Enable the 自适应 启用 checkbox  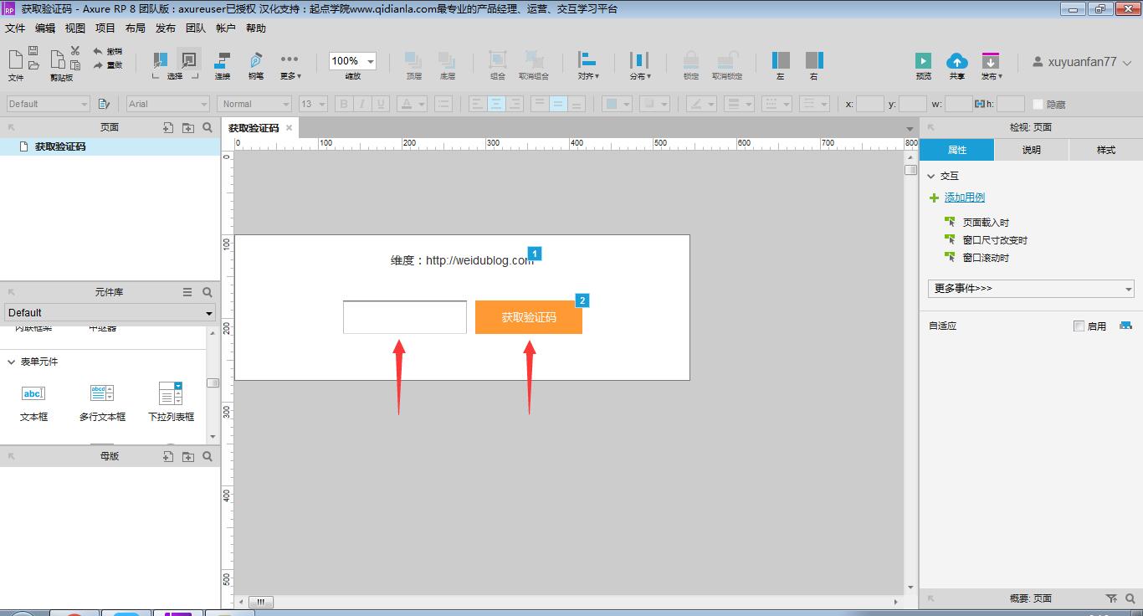point(1079,326)
